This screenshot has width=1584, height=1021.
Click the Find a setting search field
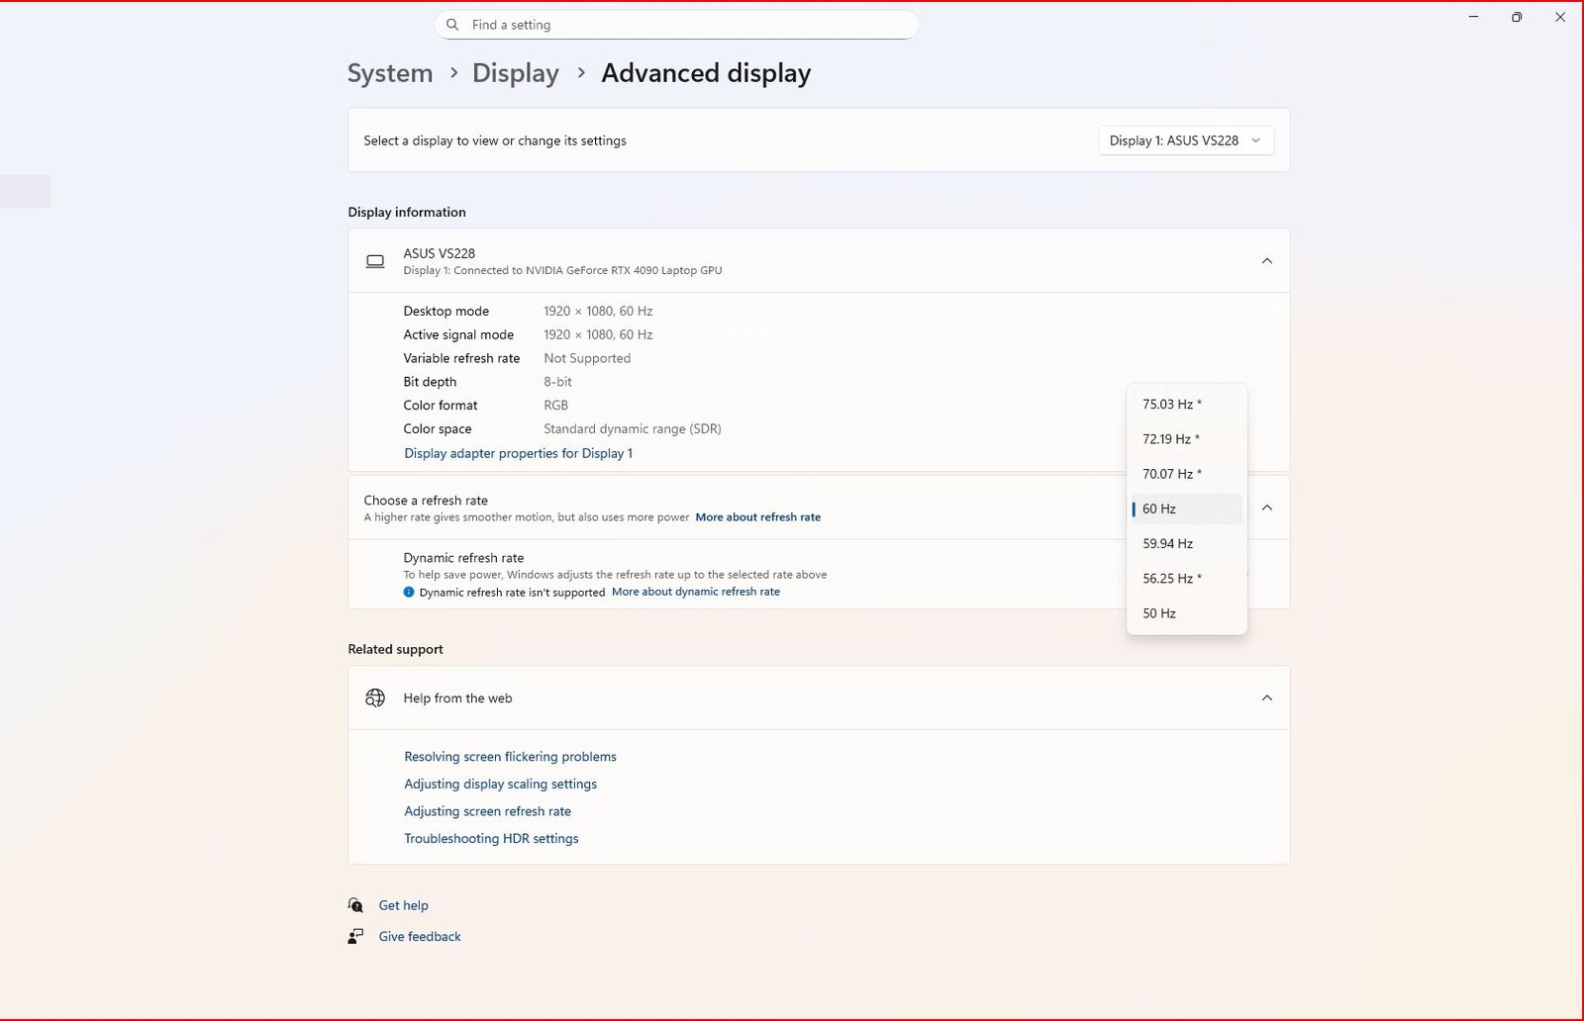click(x=683, y=25)
